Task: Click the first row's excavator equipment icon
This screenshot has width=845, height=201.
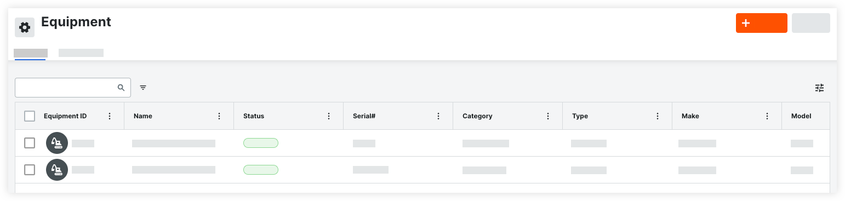Action: [57, 143]
